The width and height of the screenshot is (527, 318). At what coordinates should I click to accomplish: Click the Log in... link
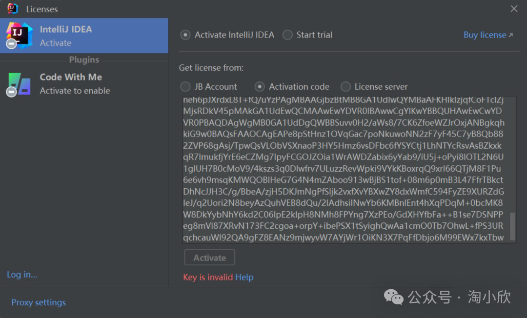click(x=22, y=274)
